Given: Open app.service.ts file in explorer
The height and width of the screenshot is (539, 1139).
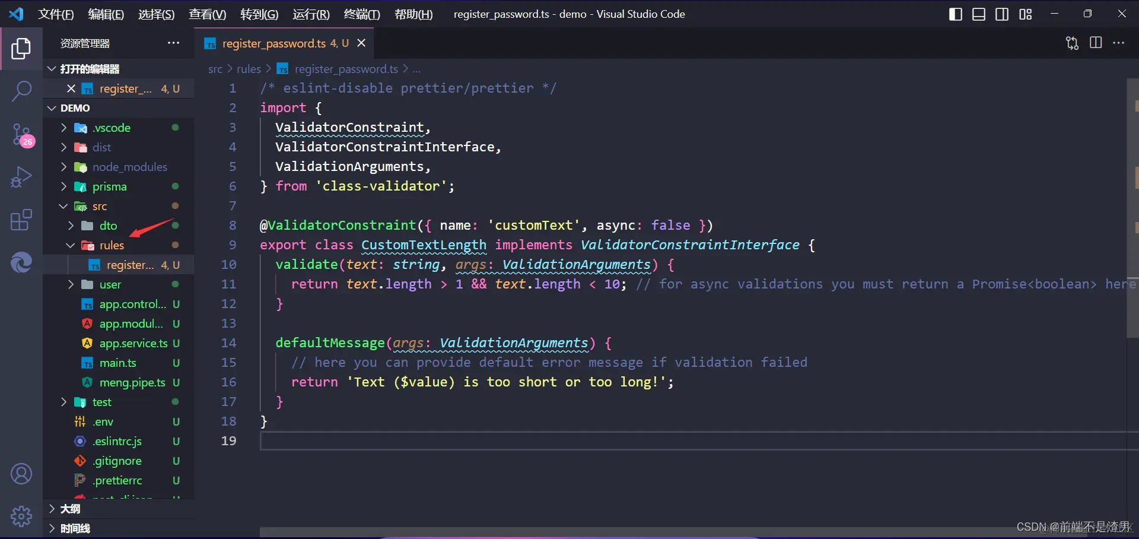Looking at the screenshot, I should click(118, 343).
